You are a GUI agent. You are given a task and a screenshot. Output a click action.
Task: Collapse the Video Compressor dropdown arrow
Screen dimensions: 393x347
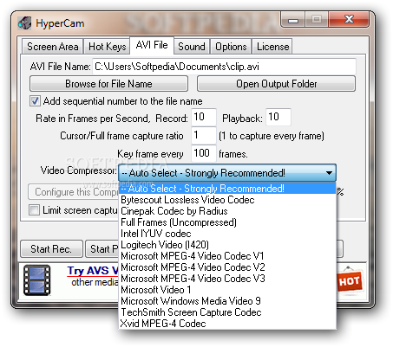[x=329, y=173]
